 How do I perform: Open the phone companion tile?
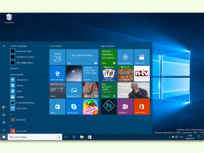click(x=74, y=90)
